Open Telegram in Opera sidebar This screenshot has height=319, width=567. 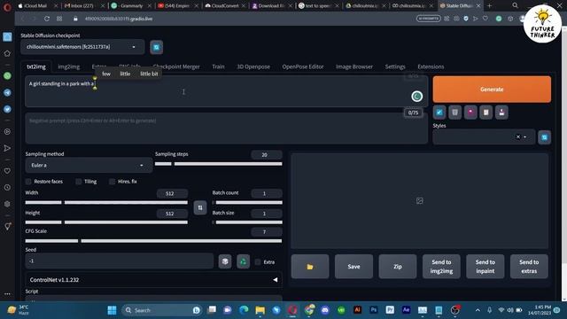7,92
